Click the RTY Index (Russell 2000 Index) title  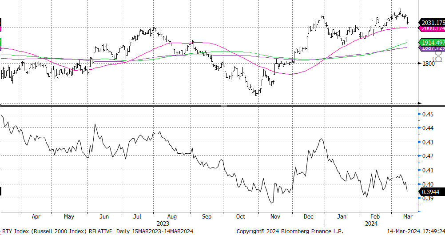coord(44,231)
